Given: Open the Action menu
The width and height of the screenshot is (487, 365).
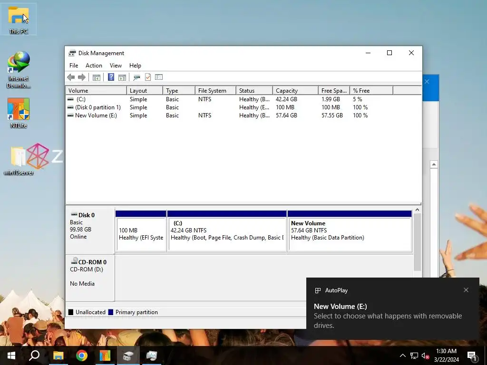Looking at the screenshot, I should [x=94, y=66].
